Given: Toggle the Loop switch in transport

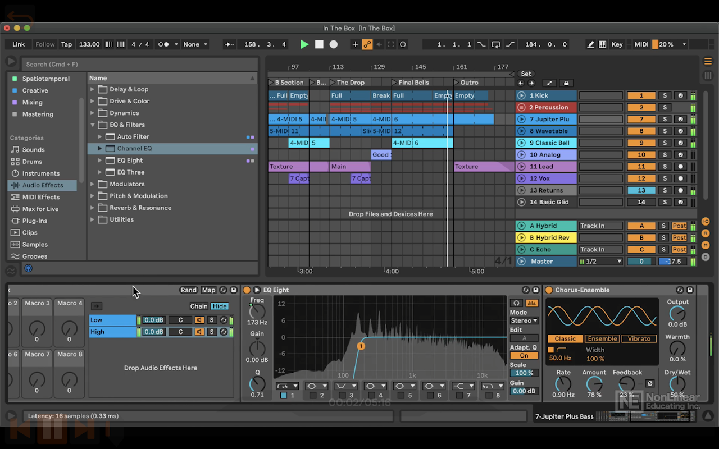Looking at the screenshot, I should tap(495, 44).
